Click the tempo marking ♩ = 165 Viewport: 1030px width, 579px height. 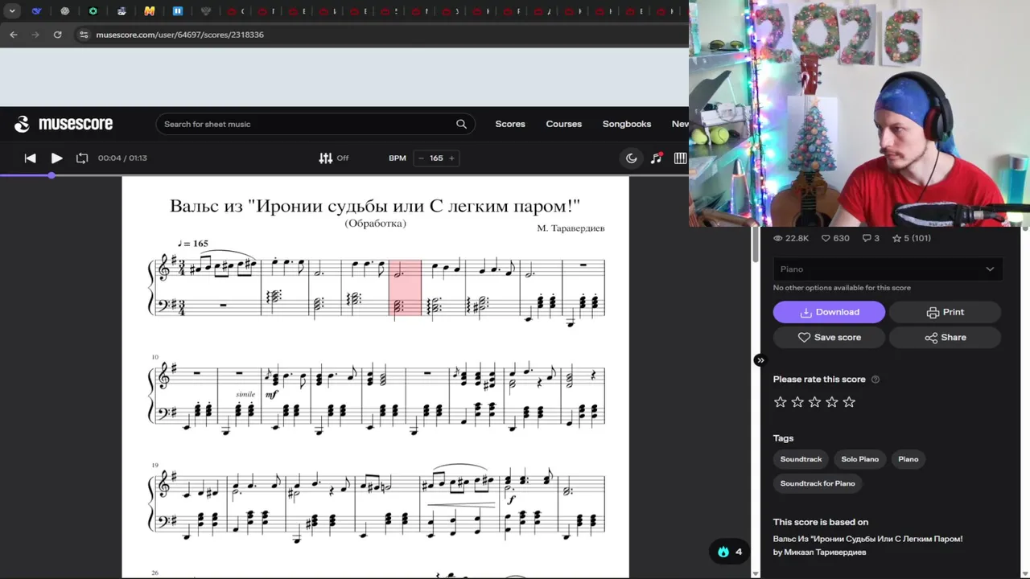(193, 243)
